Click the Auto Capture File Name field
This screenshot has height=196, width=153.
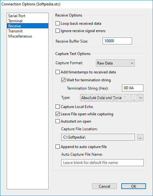103,163
